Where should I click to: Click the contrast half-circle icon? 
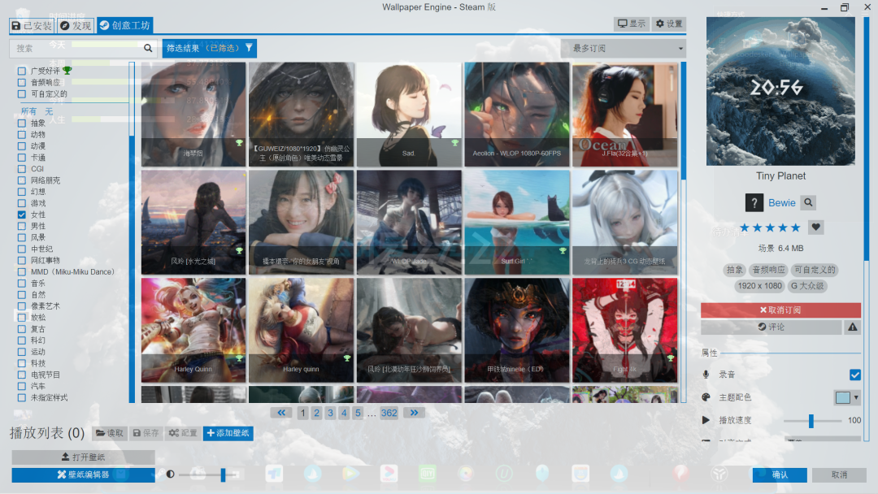pos(170,474)
